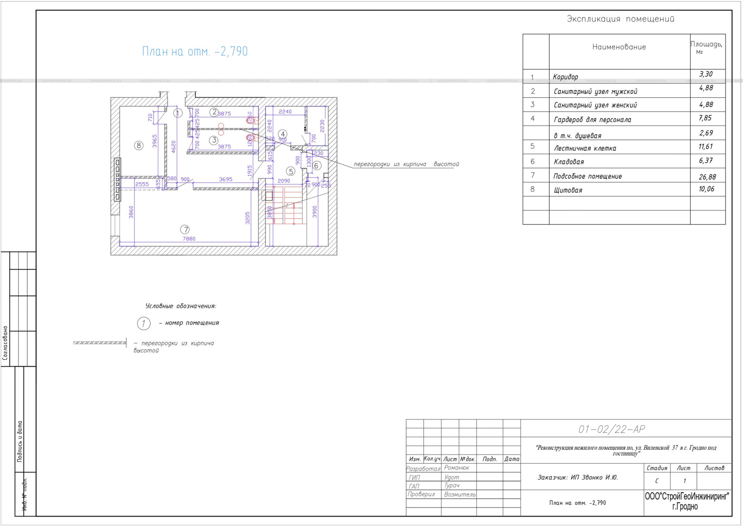
Task: Click the Наименование column header
Action: tap(619, 47)
